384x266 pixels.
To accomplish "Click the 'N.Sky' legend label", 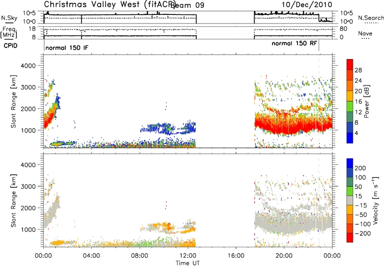I will click(x=9, y=18).
